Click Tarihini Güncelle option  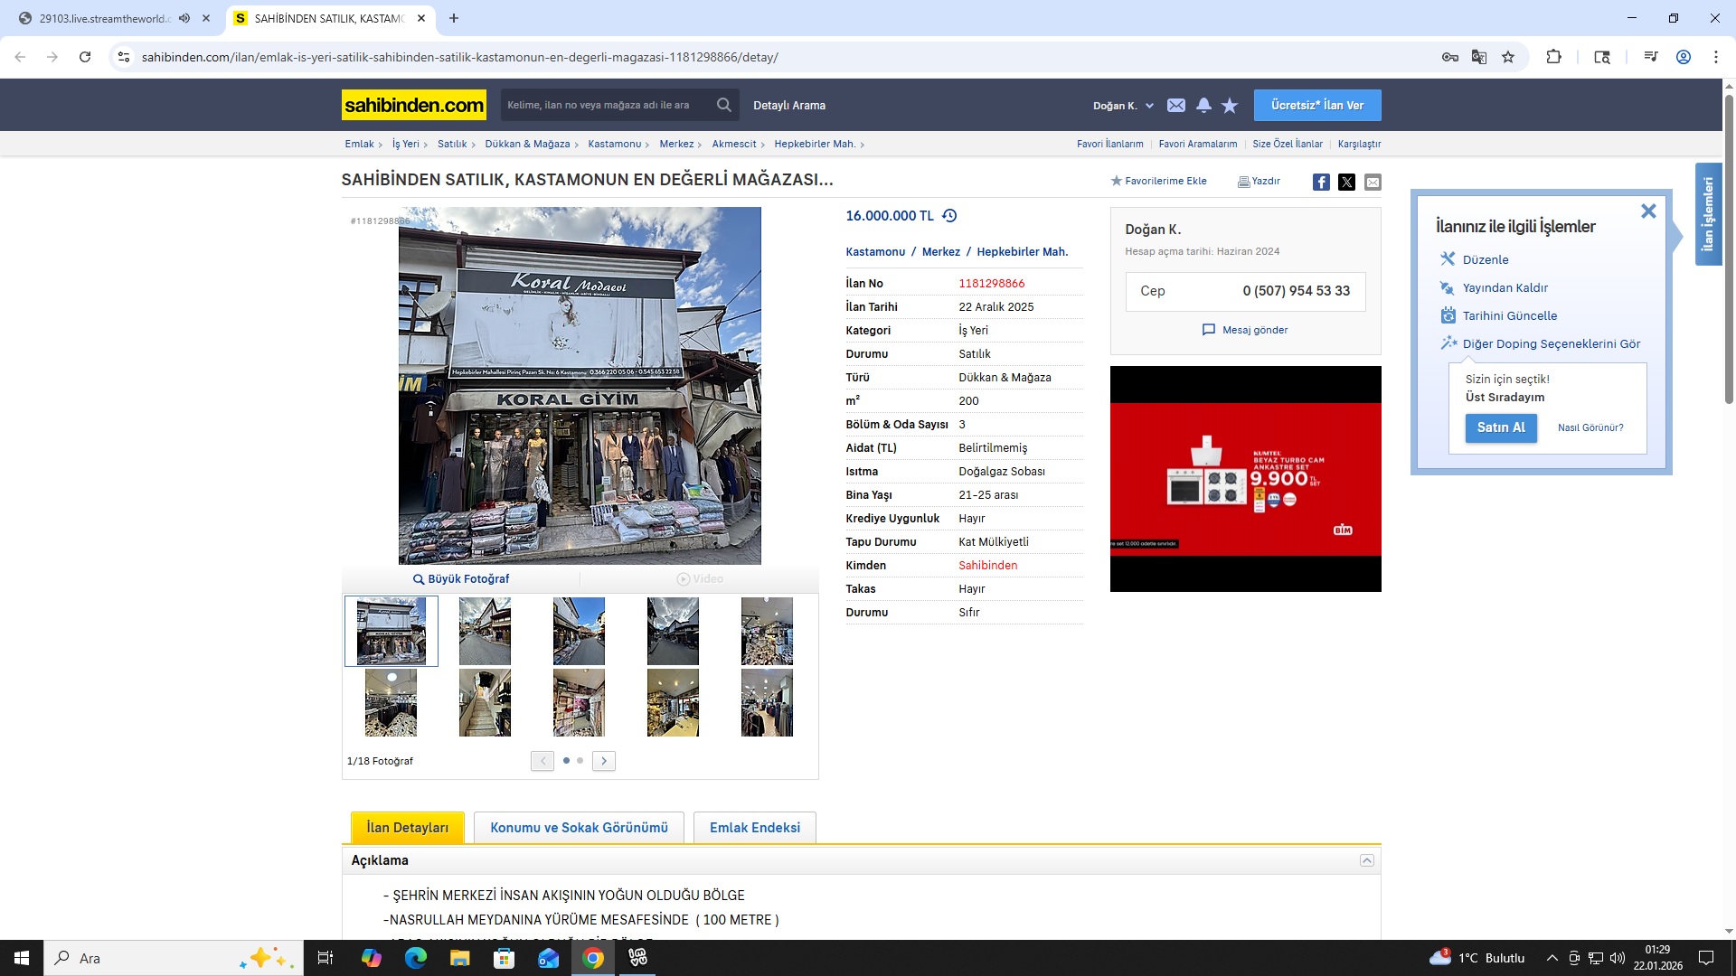[1509, 315]
